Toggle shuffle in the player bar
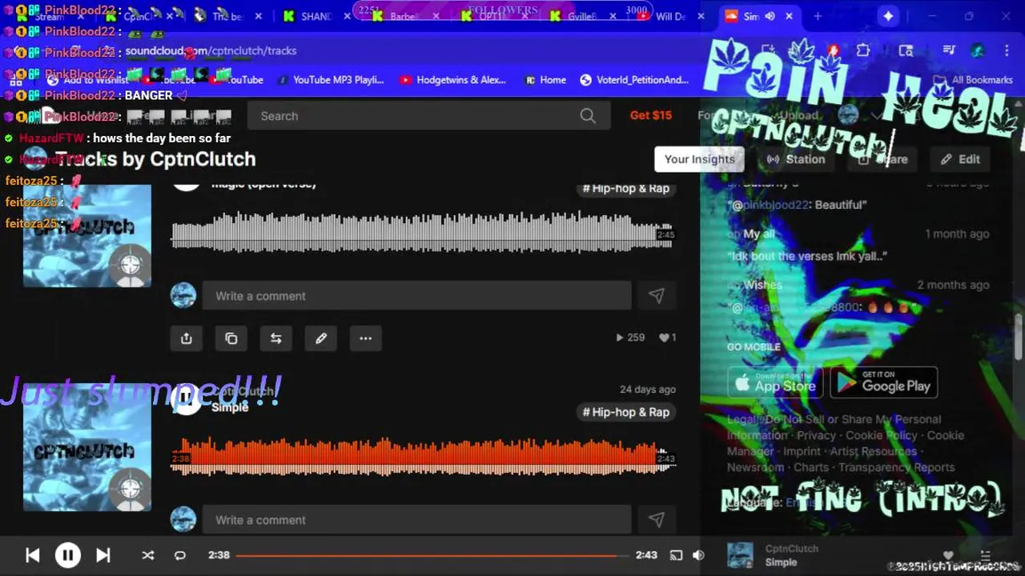The height and width of the screenshot is (576, 1025). point(148,555)
